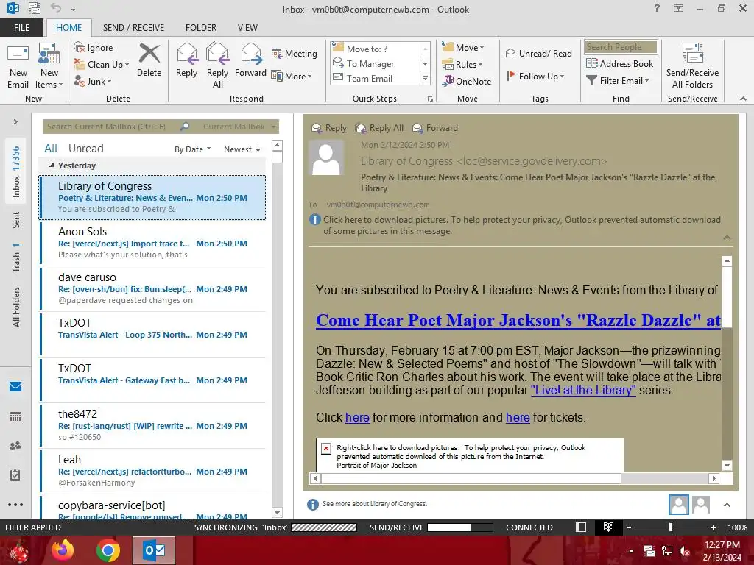The width and height of the screenshot is (754, 565).
Task: Show only Unread messages
Action: coord(85,149)
